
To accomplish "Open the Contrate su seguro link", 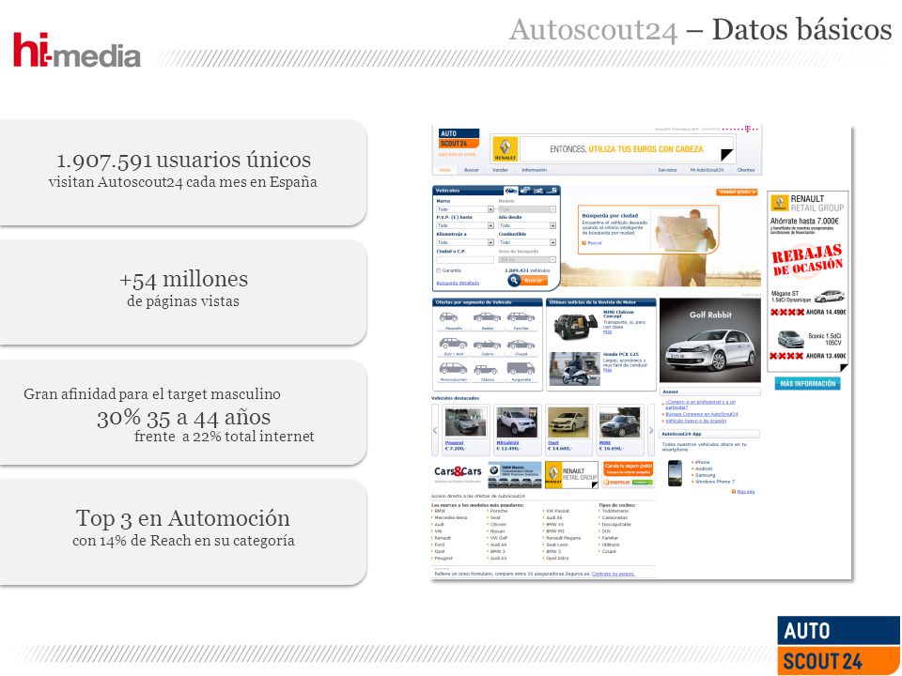I will click(x=614, y=574).
